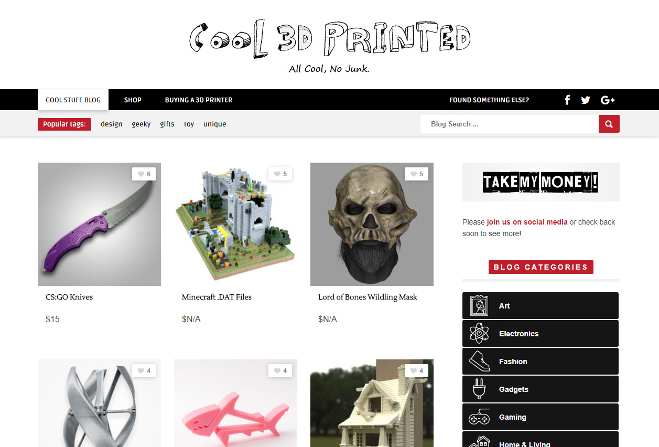659x447 pixels.
Task: Focus the Blog Search input field
Action: (510, 124)
